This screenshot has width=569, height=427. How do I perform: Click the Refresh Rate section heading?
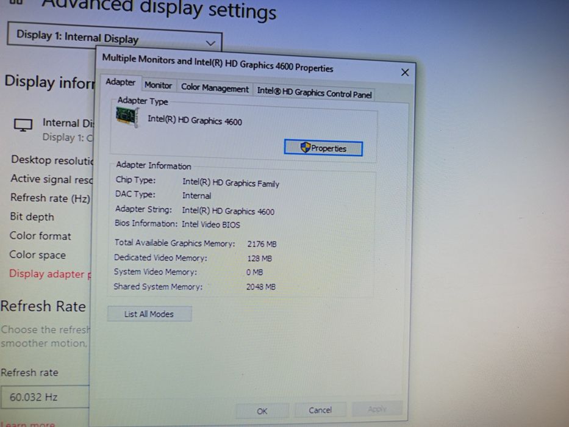pyautogui.click(x=43, y=306)
